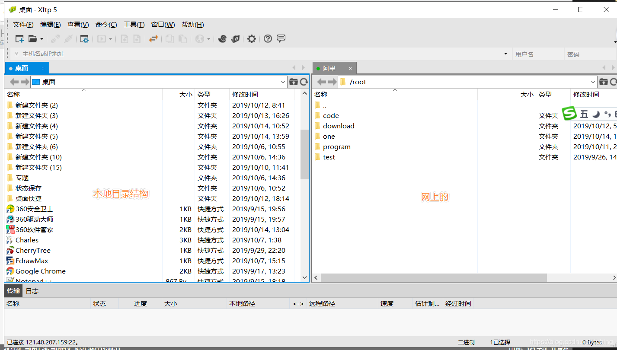Close the 阿里 tab
This screenshot has height=350, width=617.
click(x=351, y=68)
